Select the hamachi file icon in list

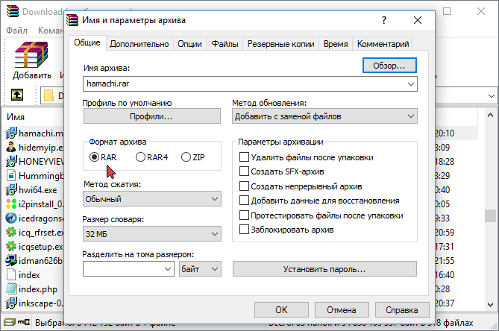coord(11,133)
